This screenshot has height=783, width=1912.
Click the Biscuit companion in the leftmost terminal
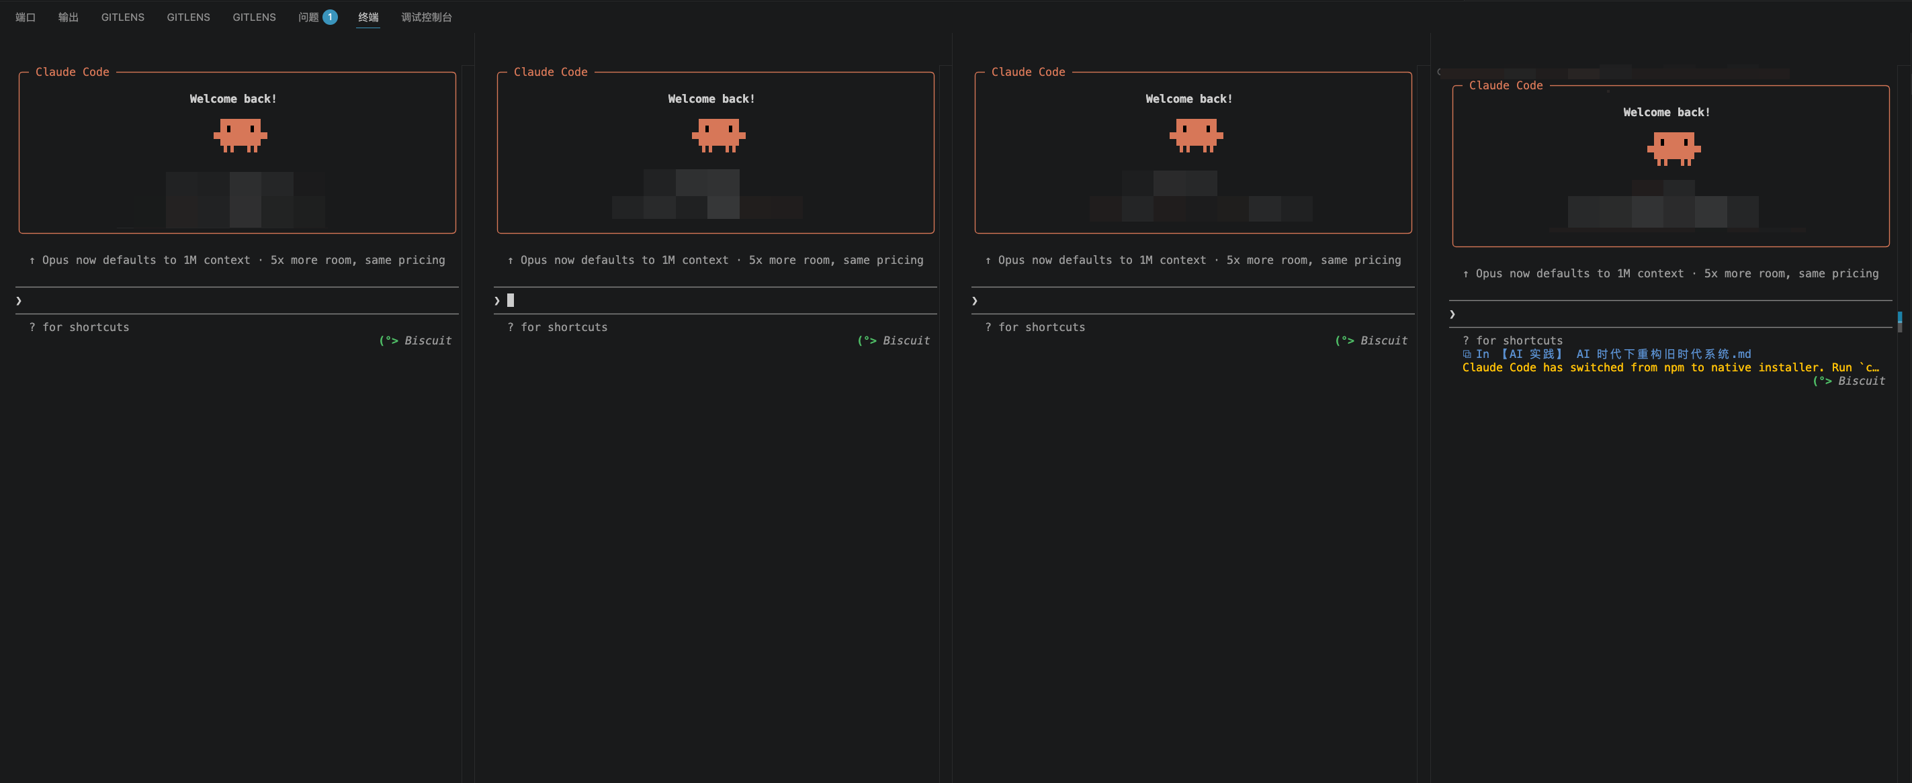tap(416, 340)
